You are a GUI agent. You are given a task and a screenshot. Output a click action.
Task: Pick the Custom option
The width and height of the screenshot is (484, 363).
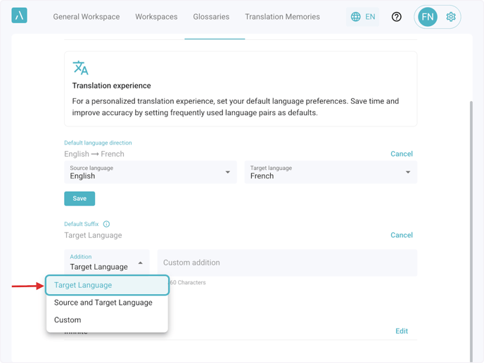click(x=68, y=320)
